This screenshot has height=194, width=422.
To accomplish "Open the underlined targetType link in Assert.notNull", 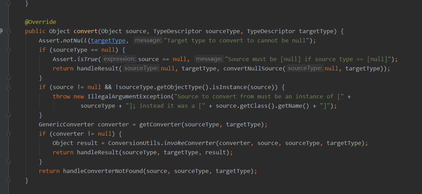I will [108, 40].
